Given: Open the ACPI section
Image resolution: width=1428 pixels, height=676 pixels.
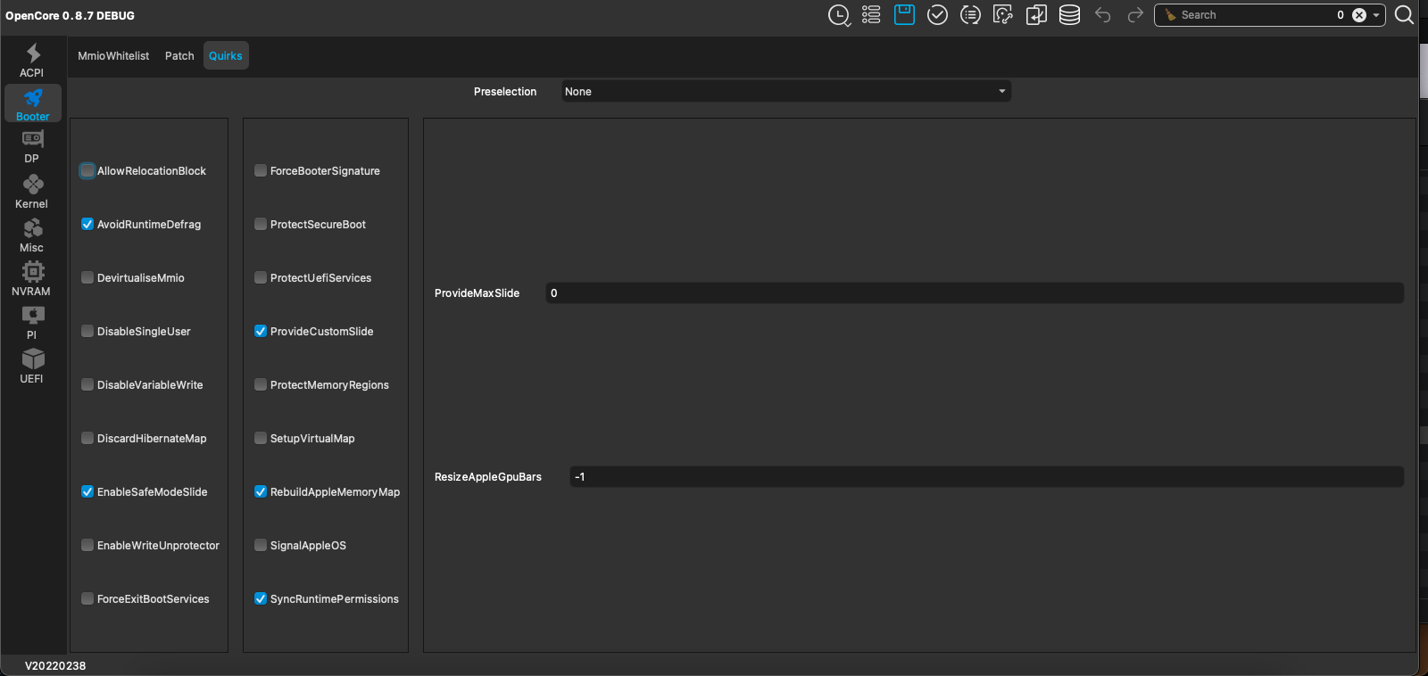Looking at the screenshot, I should click(x=32, y=61).
